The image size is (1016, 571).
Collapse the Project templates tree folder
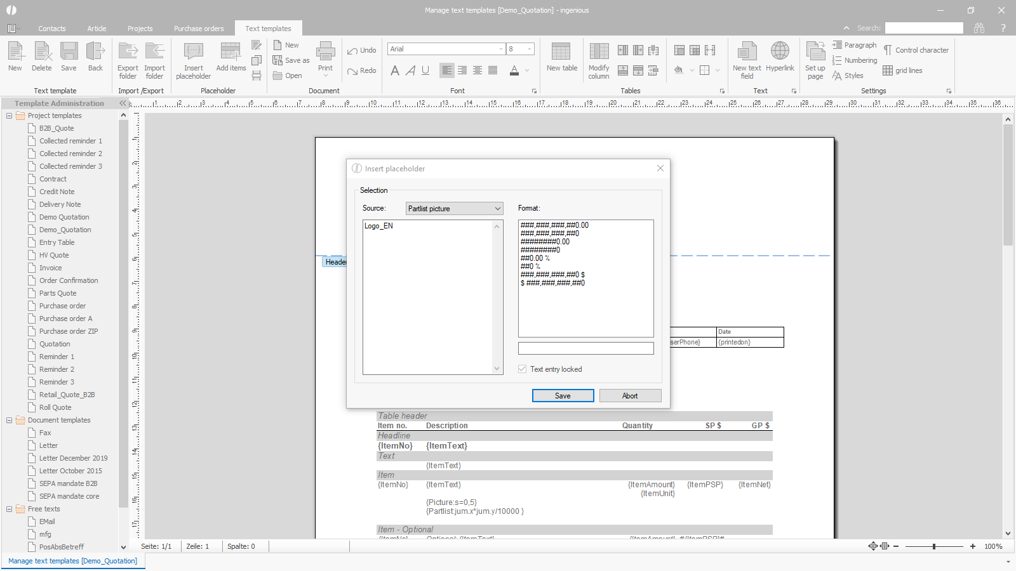(10, 115)
